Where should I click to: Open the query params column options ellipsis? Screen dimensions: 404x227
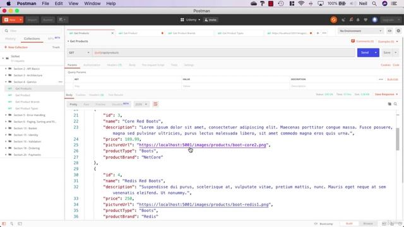click(x=381, y=79)
